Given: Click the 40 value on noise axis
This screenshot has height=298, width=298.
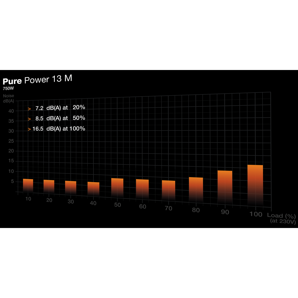Looking at the screenshot, I should pyautogui.click(x=11, y=111).
